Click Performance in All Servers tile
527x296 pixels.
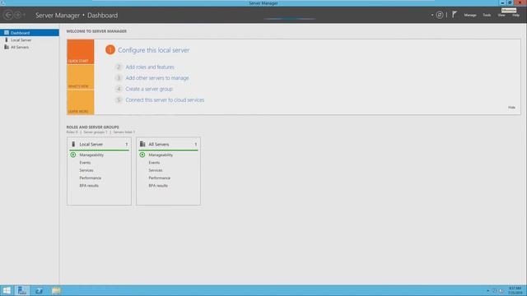[x=159, y=178]
